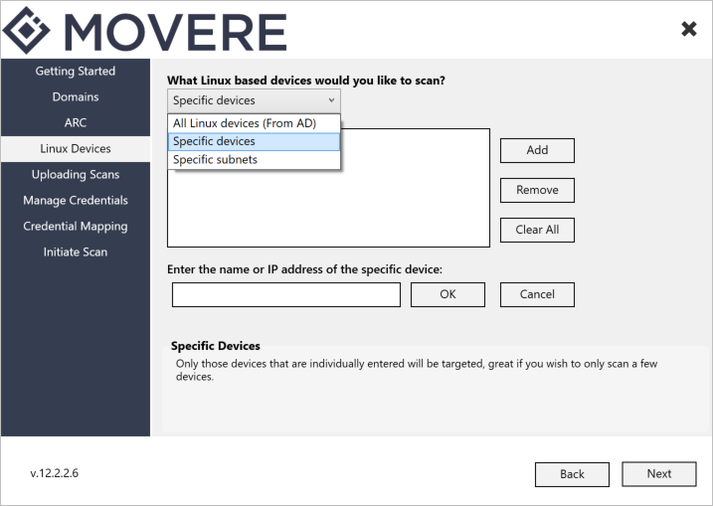The height and width of the screenshot is (506, 713).
Task: Click Clear All to empty the list
Action: tap(537, 230)
